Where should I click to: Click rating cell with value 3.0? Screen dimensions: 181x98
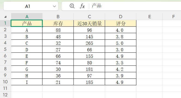click(121, 49)
